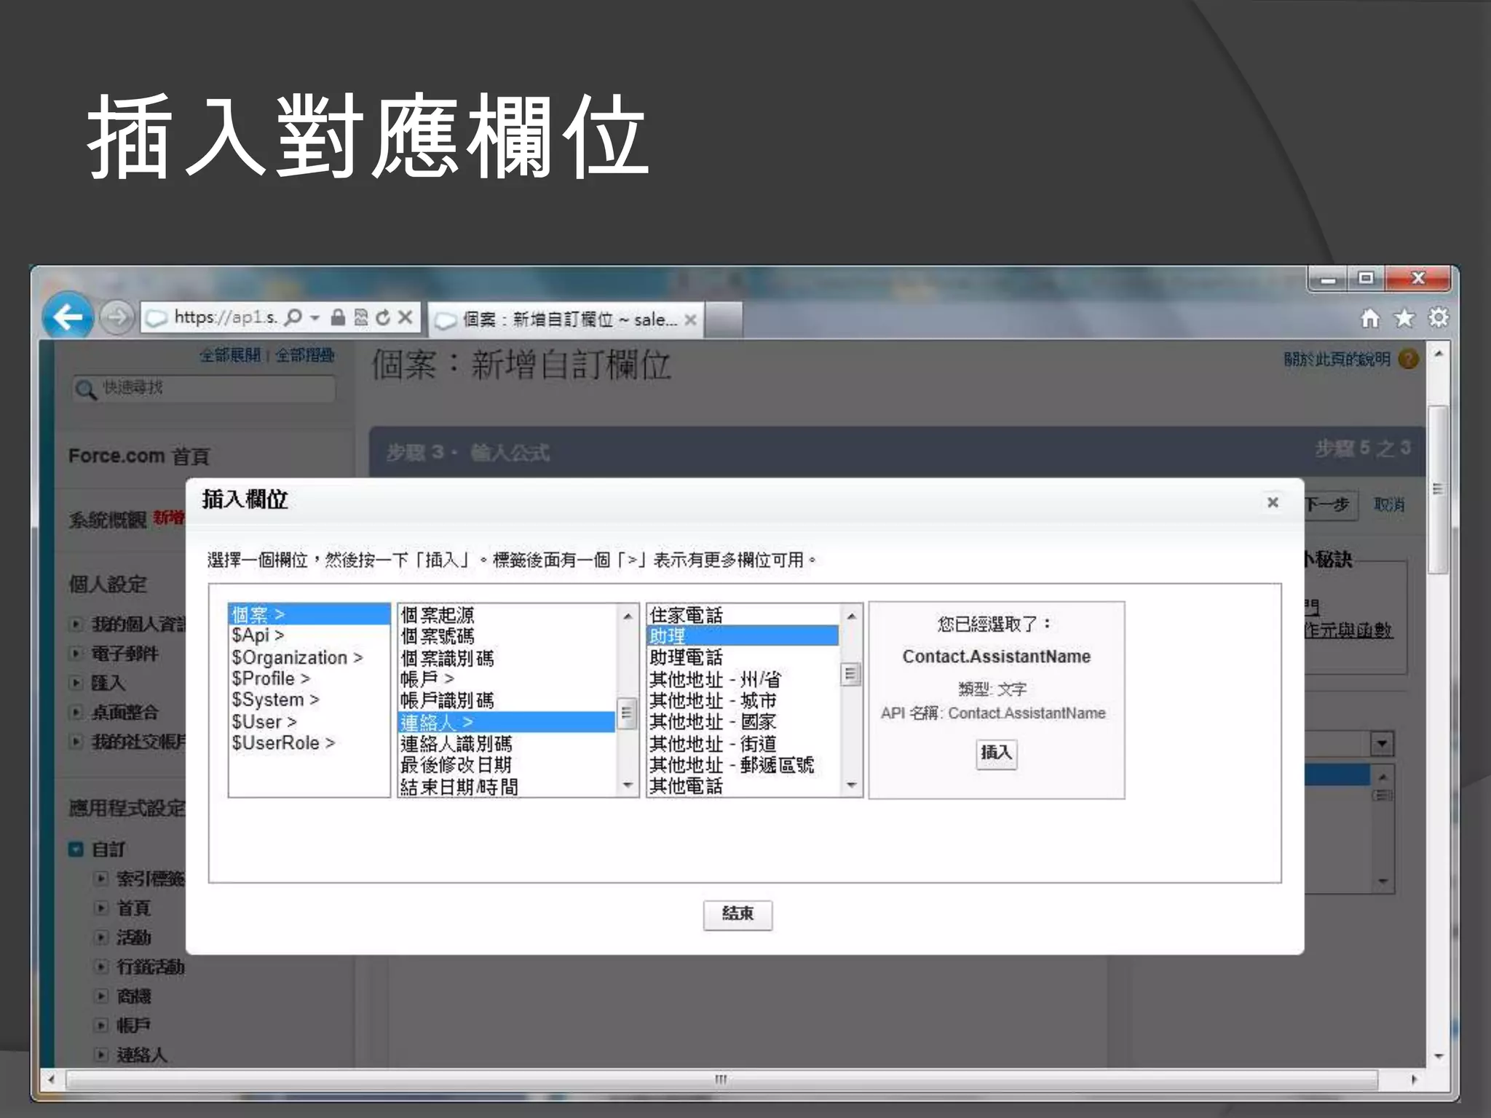Select 助理 in the third list
This screenshot has height=1118, width=1491.
[743, 636]
